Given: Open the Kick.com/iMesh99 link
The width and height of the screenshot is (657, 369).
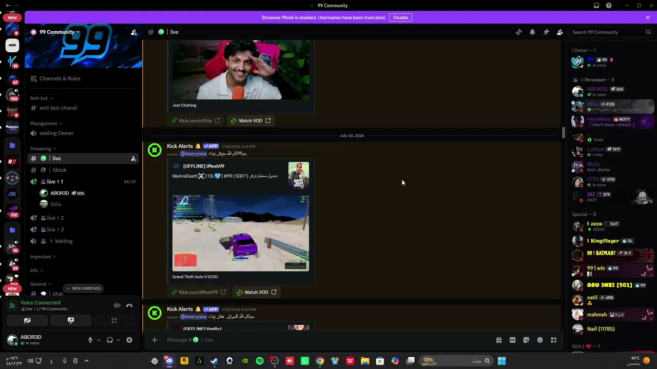Looking at the screenshot, I should point(198,292).
